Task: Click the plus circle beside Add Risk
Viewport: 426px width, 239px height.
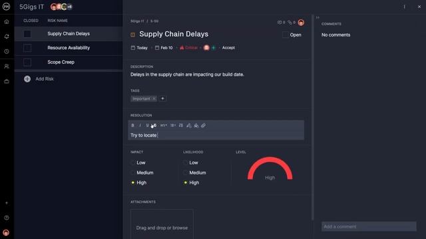Action: point(27,79)
